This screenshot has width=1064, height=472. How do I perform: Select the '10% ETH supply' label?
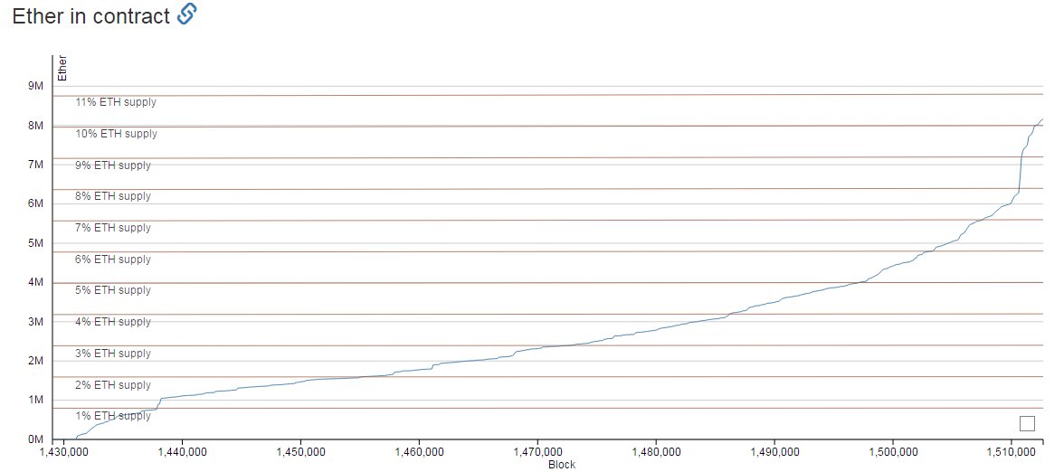116,134
